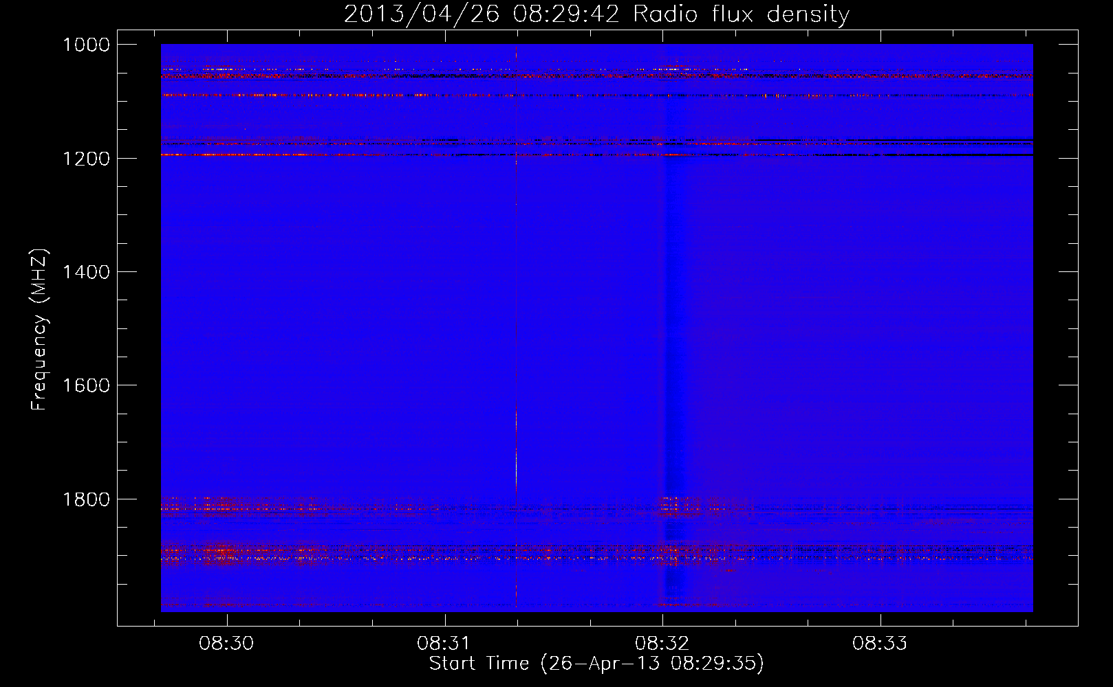Screen dimensions: 1113x687
Task: Click the 08:33 time tick label
Action: click(880, 644)
